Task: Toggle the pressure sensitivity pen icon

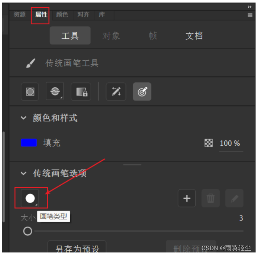Action: click(116, 91)
